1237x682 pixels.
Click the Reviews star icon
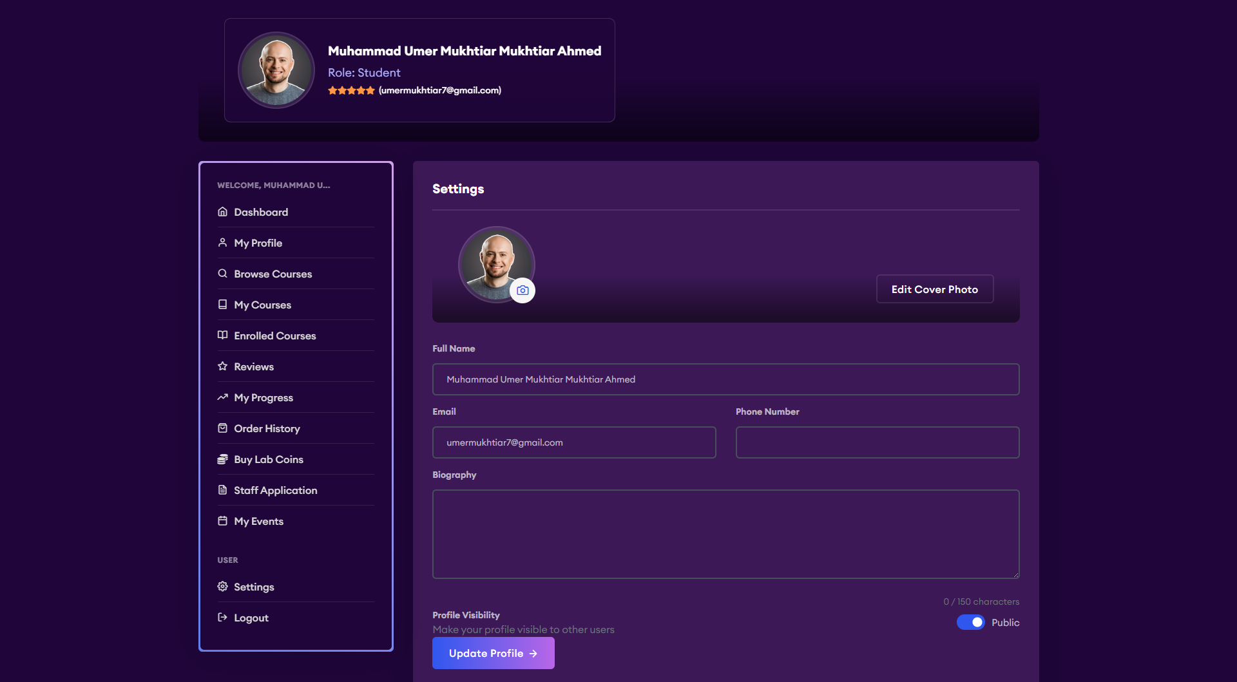pyautogui.click(x=222, y=366)
